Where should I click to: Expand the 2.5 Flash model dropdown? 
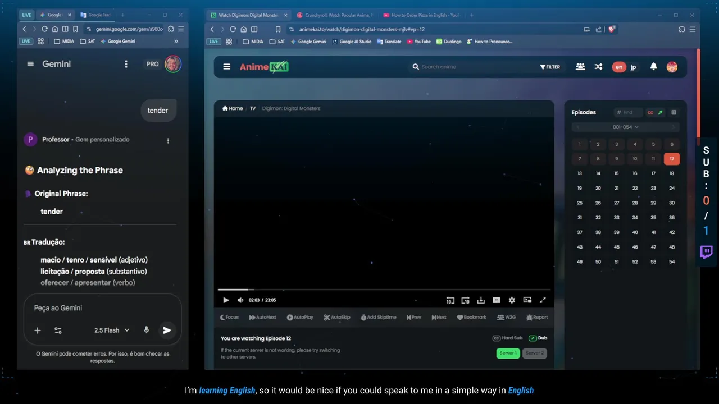click(x=112, y=330)
